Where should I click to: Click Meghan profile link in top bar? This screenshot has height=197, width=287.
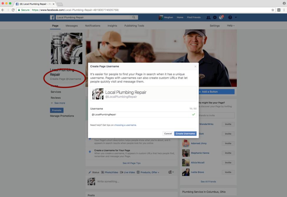[x=166, y=17]
